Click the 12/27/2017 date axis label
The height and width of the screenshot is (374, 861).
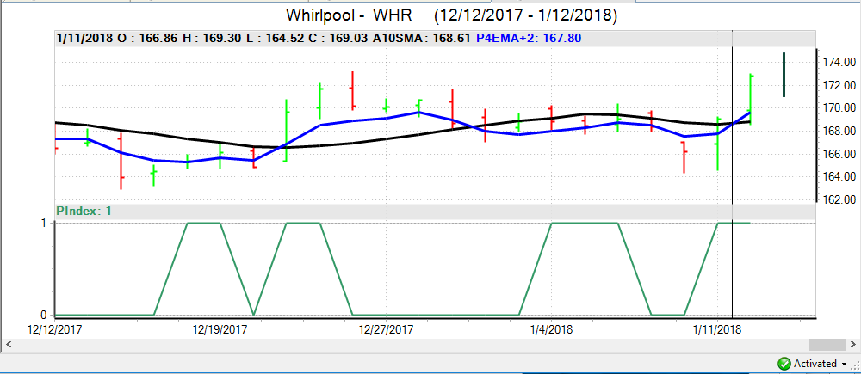point(386,329)
